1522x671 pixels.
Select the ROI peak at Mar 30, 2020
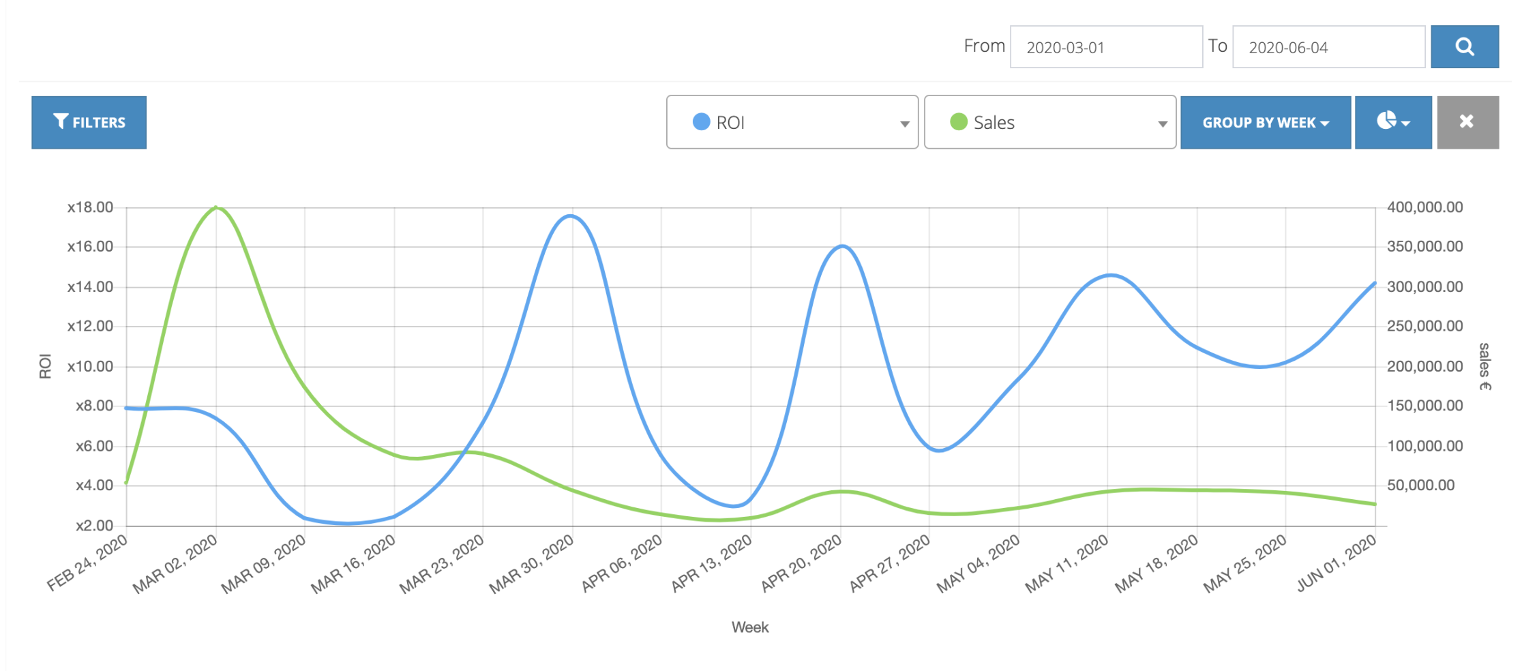click(571, 215)
